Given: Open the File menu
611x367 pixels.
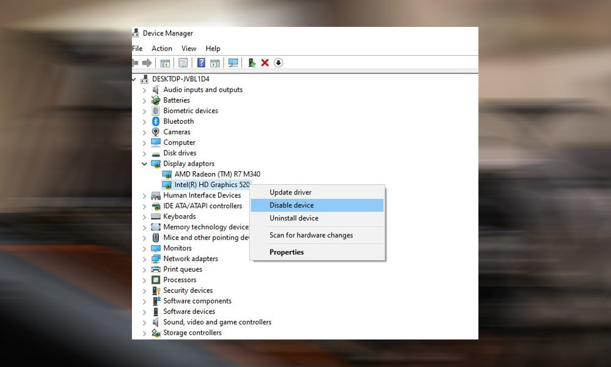Looking at the screenshot, I should tap(137, 48).
